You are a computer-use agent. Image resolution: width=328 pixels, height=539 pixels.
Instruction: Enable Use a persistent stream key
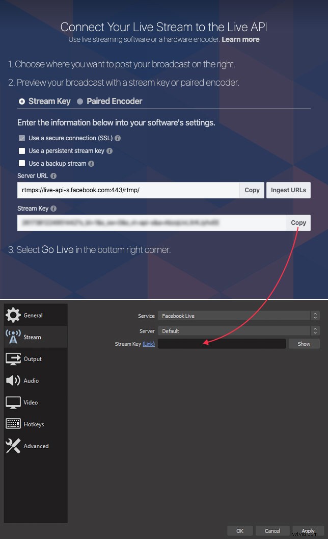[22, 151]
